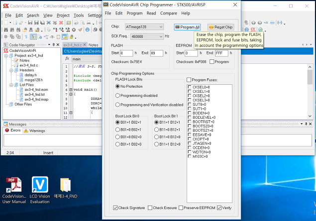Select B01=0 B02=0 boot lock option

pyautogui.click(x=117, y=137)
